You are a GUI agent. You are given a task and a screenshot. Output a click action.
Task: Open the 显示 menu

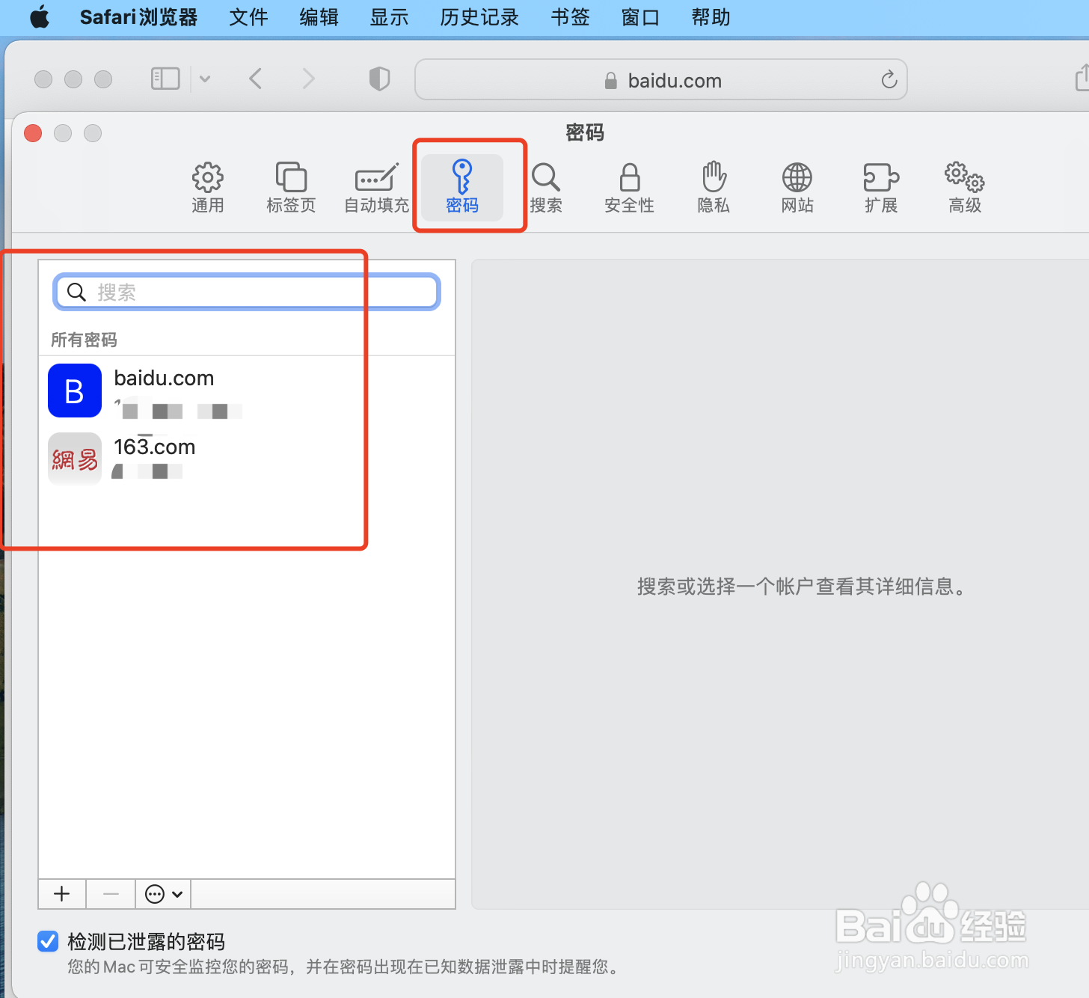click(x=389, y=17)
